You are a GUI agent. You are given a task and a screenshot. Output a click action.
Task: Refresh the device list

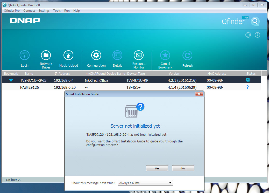click(187, 55)
